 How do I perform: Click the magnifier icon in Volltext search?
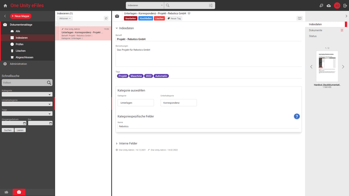(49, 83)
